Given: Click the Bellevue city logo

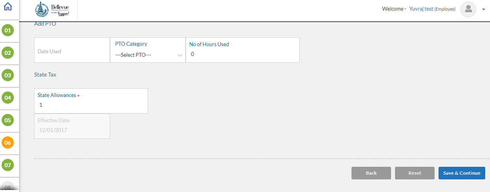Looking at the screenshot, I should pos(52,9).
